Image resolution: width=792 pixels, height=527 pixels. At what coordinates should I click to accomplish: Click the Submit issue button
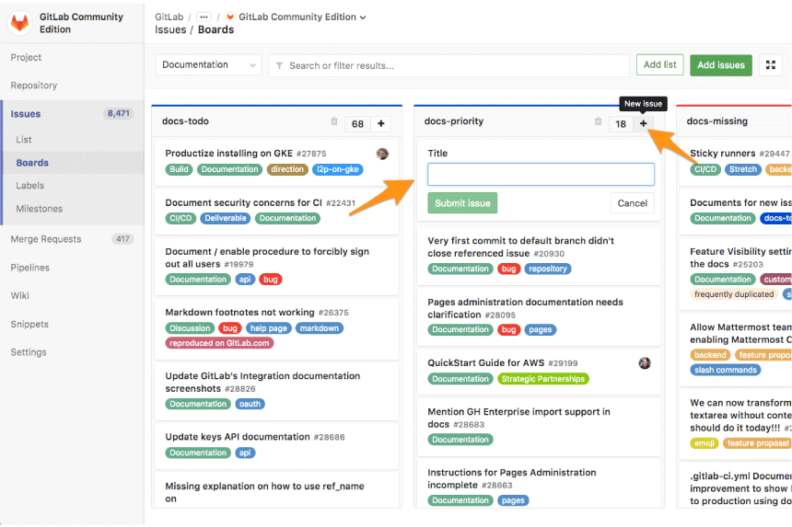coord(462,203)
